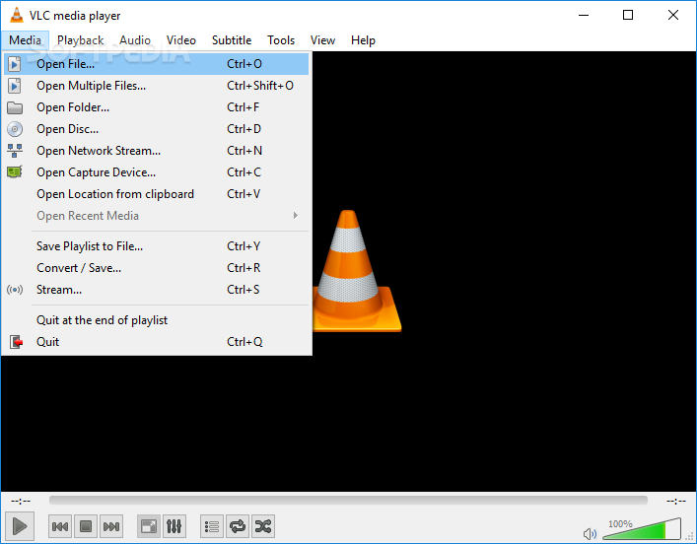This screenshot has width=697, height=544.
Task: Maximize the VLC window
Action: point(628,15)
